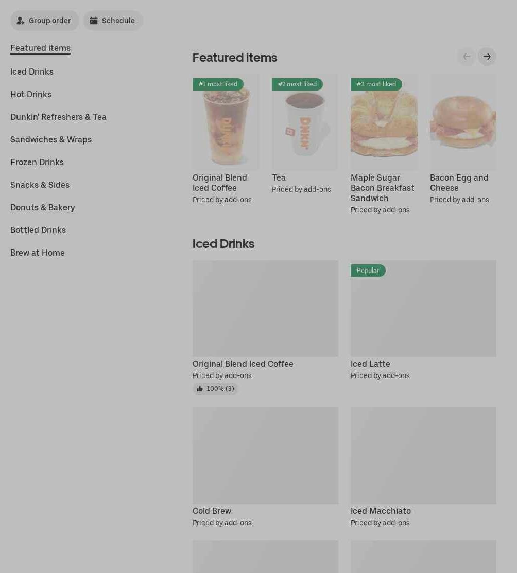Select Iced Drinks in the sidebar

pos(32,71)
